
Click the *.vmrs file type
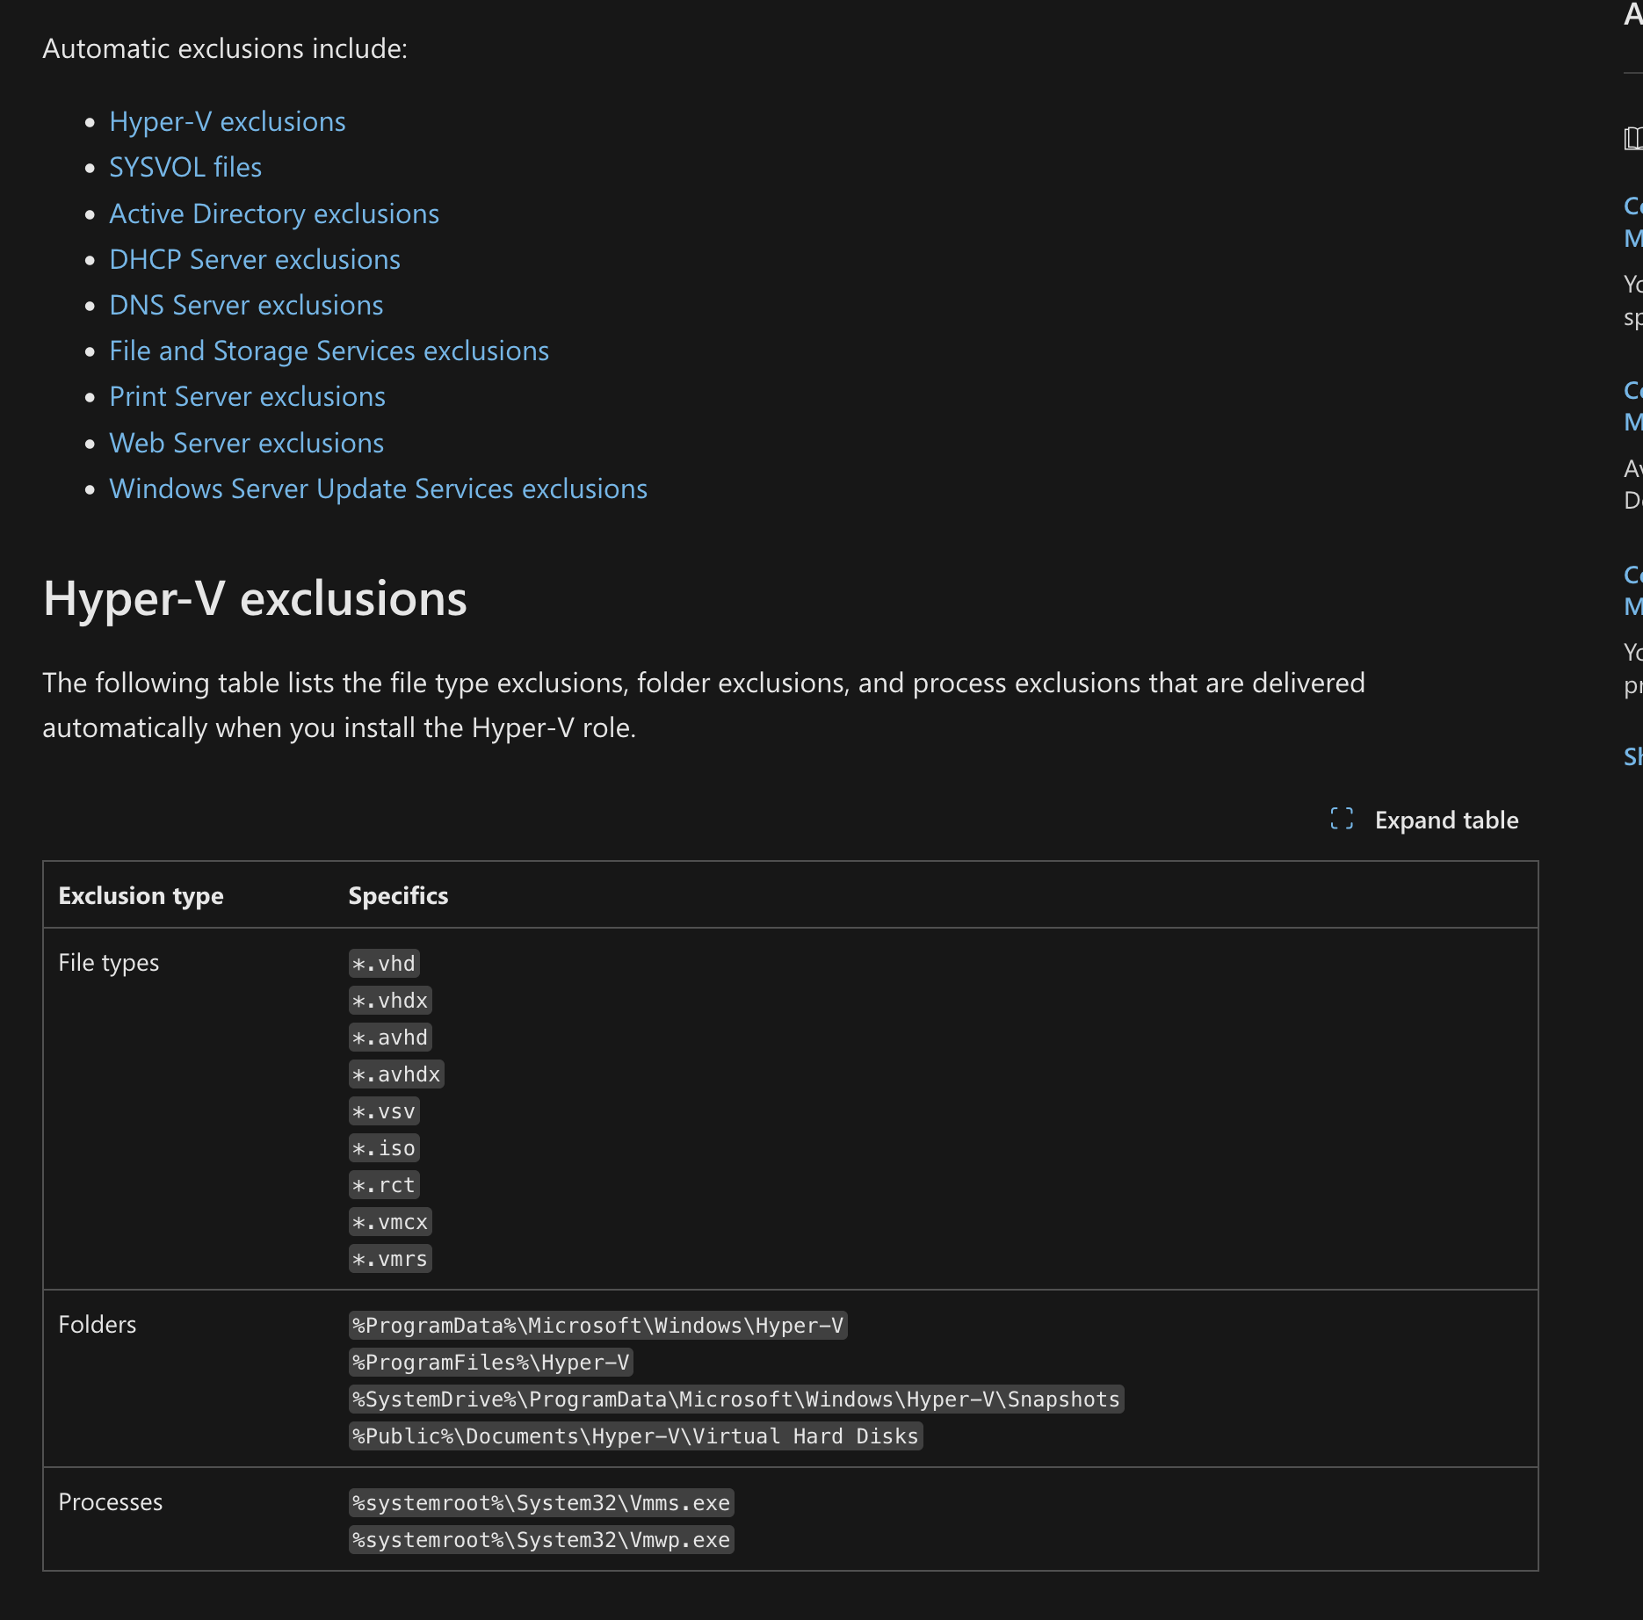point(390,1259)
